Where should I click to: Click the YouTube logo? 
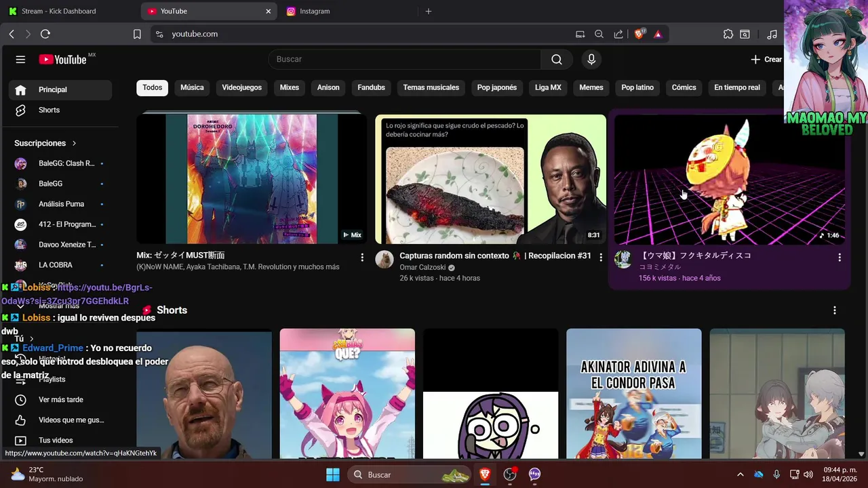[x=63, y=60]
